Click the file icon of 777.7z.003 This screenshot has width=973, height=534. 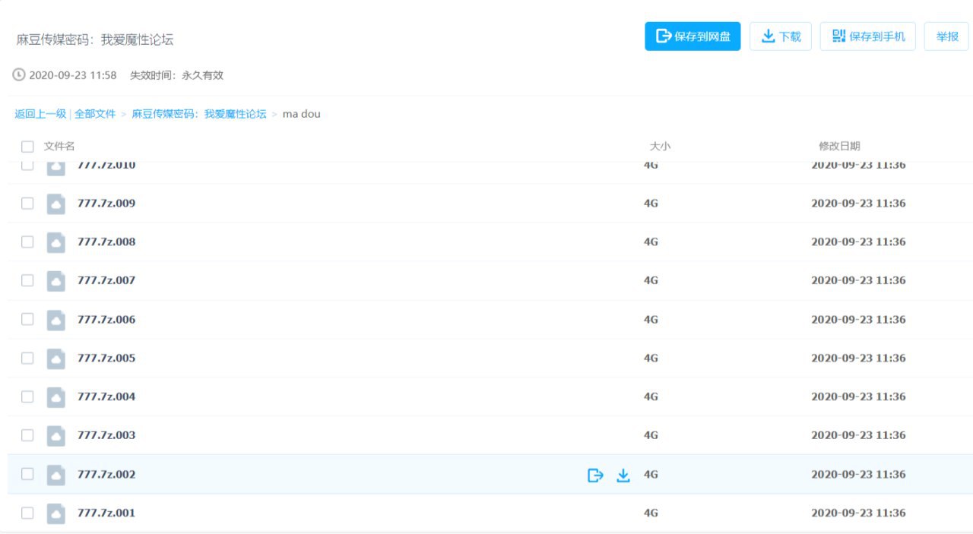tap(56, 436)
